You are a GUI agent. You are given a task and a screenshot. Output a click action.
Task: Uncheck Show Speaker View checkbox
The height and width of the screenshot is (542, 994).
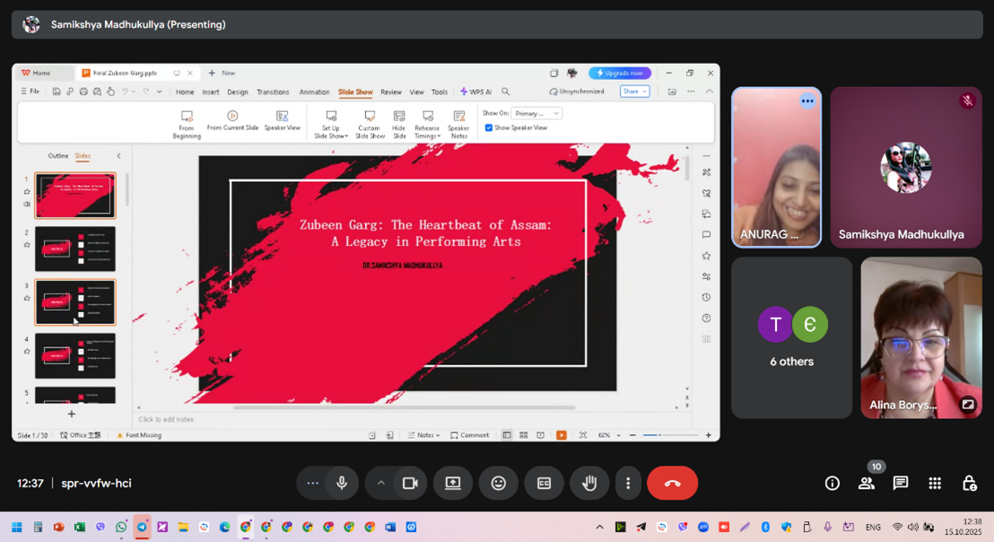[489, 127]
